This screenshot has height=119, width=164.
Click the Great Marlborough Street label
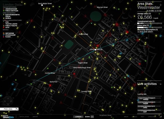pyautogui.click(x=82, y=68)
